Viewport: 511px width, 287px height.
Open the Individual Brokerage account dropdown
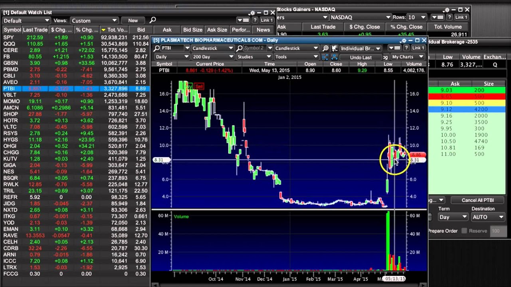click(360, 48)
